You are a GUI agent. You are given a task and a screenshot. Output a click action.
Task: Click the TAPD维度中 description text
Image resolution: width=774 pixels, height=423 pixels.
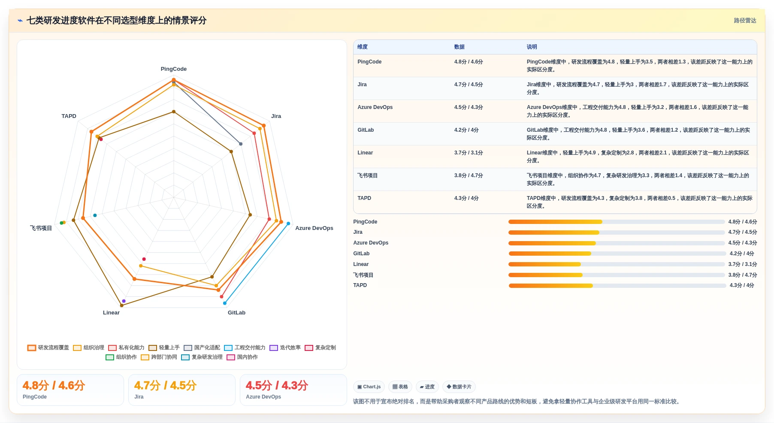pyautogui.click(x=640, y=202)
